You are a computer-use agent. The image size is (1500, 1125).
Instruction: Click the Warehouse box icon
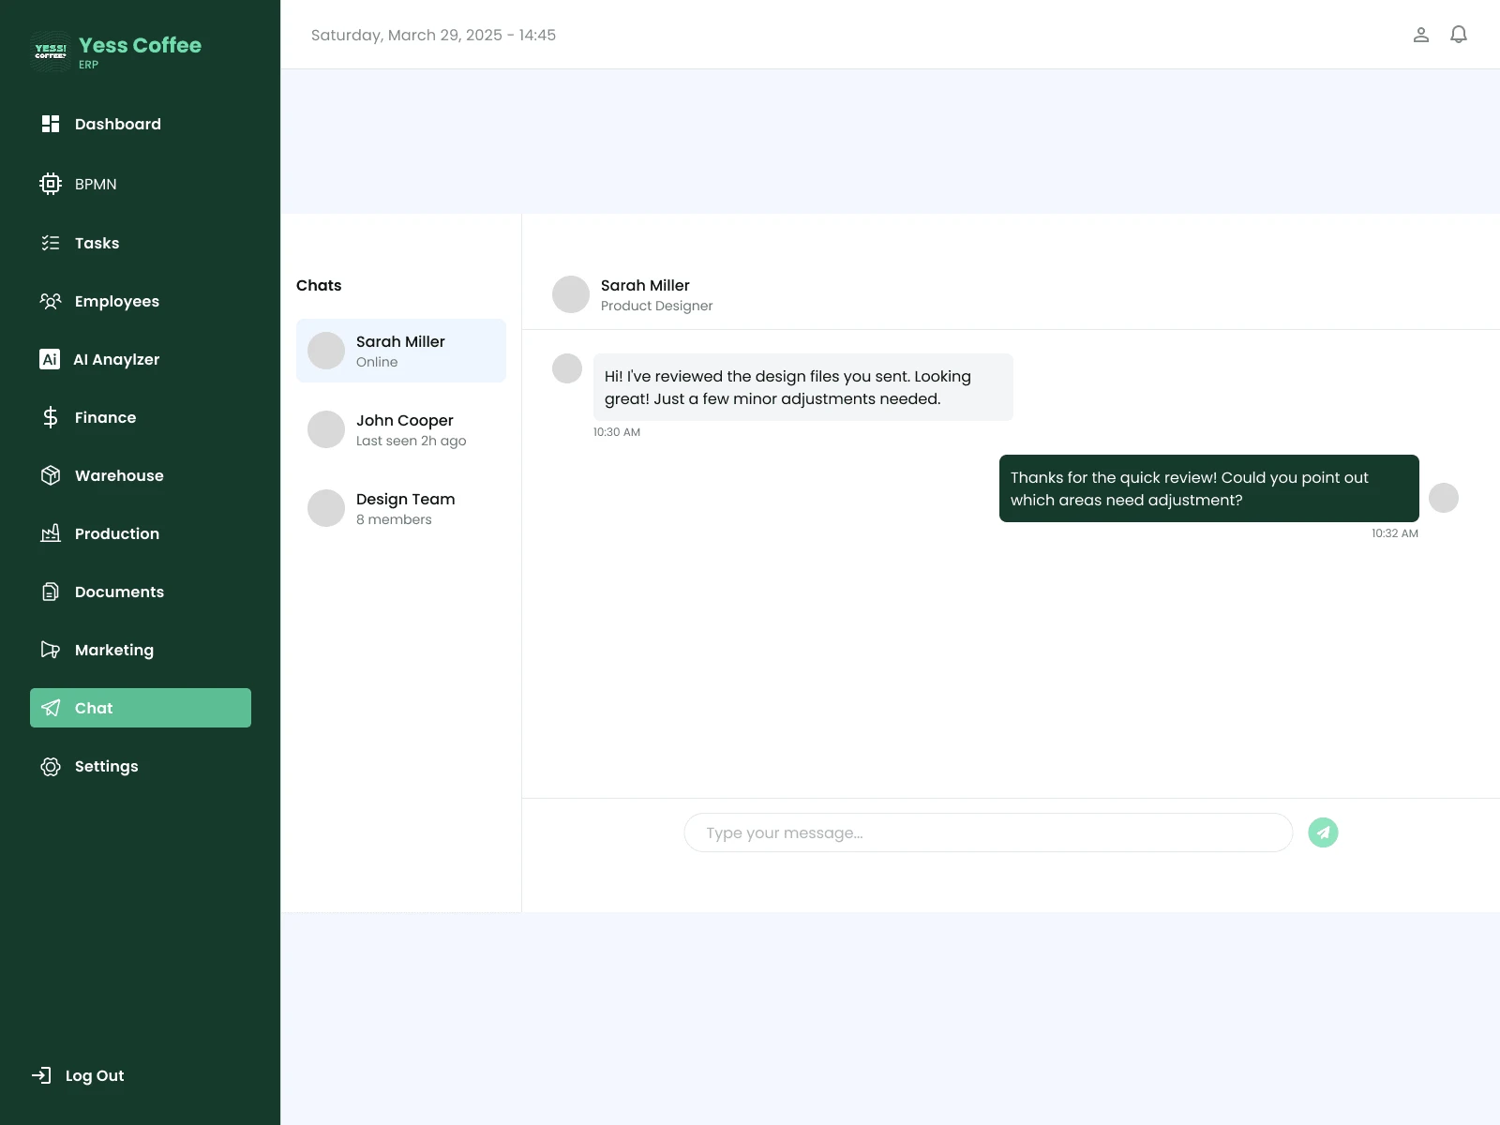[51, 475]
